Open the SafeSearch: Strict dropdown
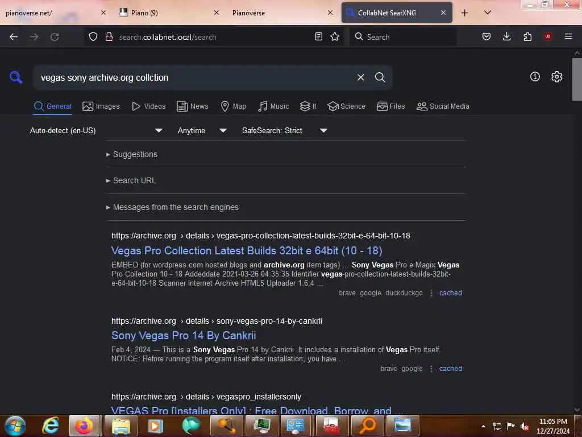This screenshot has height=437, width=582. pyautogui.click(x=284, y=130)
